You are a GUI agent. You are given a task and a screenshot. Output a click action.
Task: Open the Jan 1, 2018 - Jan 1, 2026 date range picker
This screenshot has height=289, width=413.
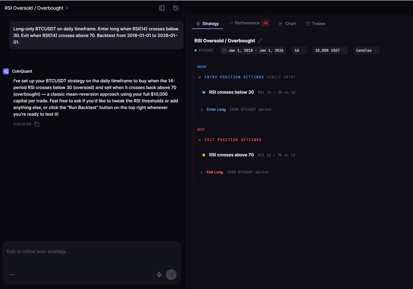point(253,50)
